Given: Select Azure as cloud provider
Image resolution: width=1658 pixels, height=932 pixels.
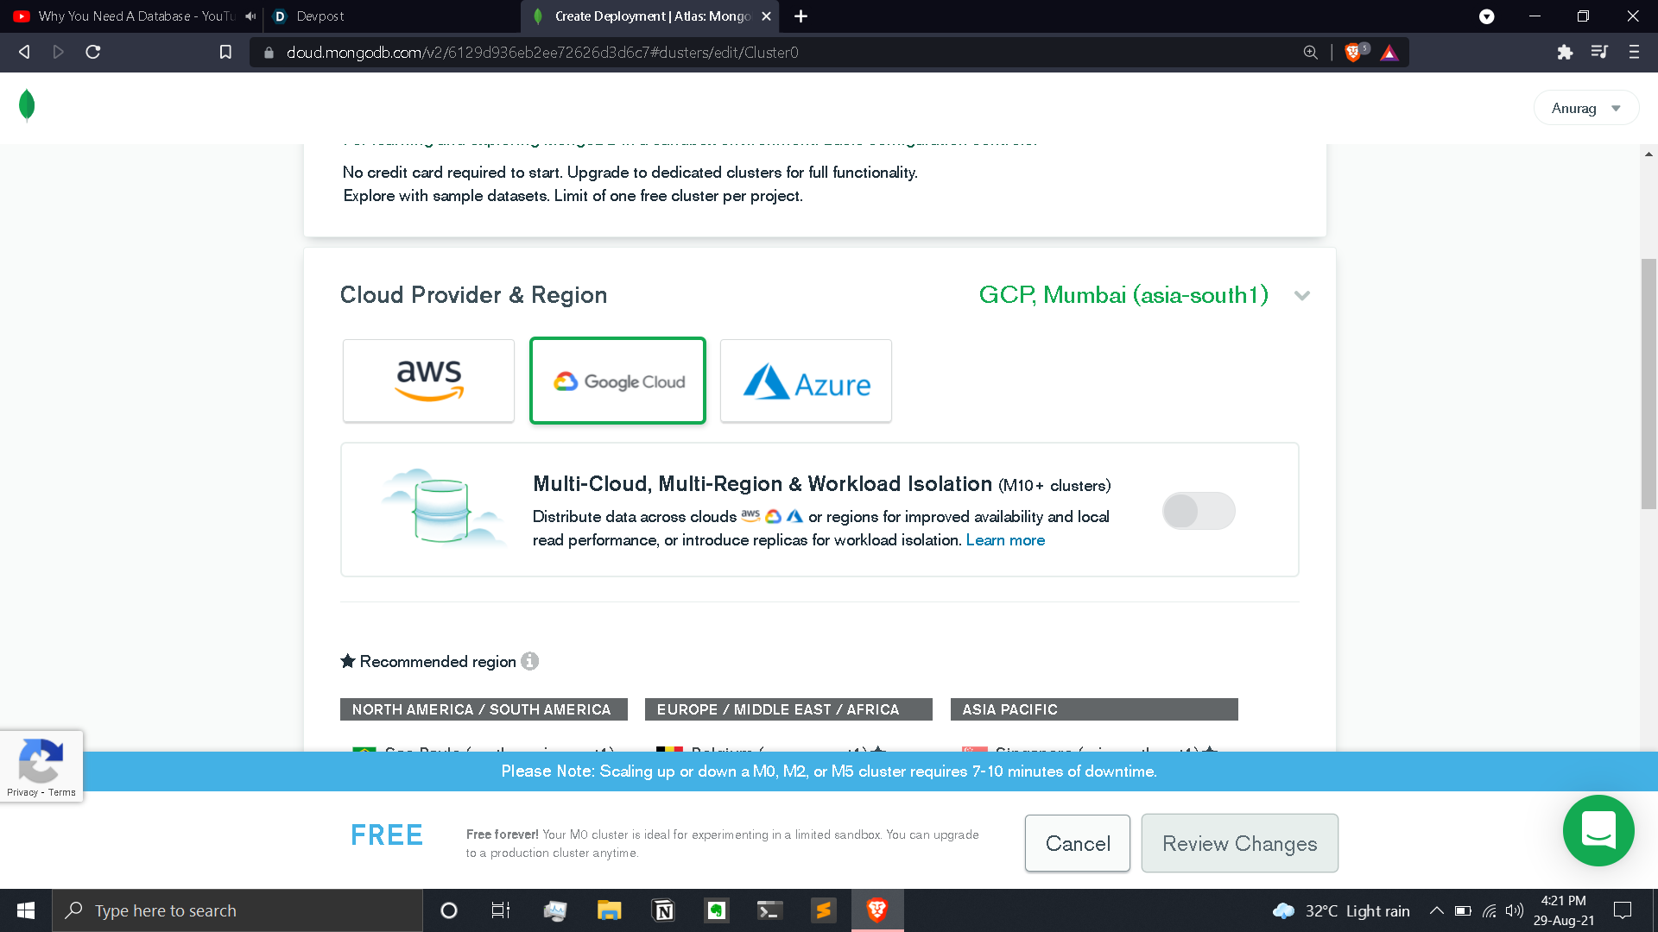Looking at the screenshot, I should (806, 381).
